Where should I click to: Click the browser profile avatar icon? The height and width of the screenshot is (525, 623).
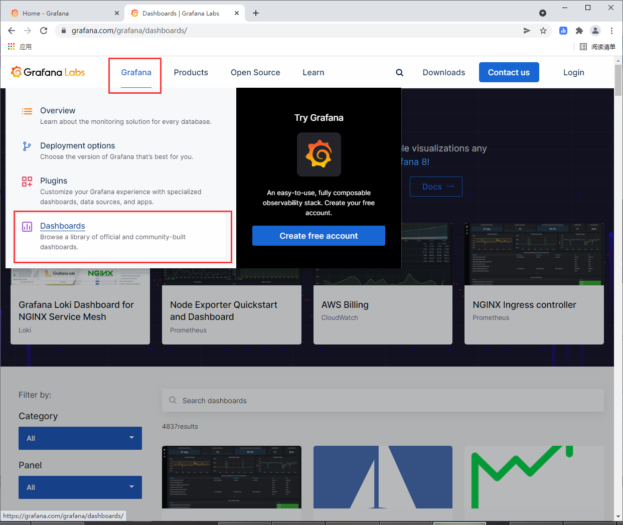tap(595, 31)
